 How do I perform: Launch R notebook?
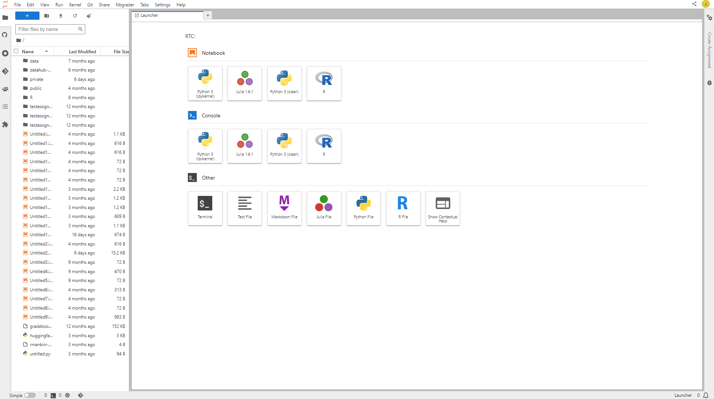324,83
